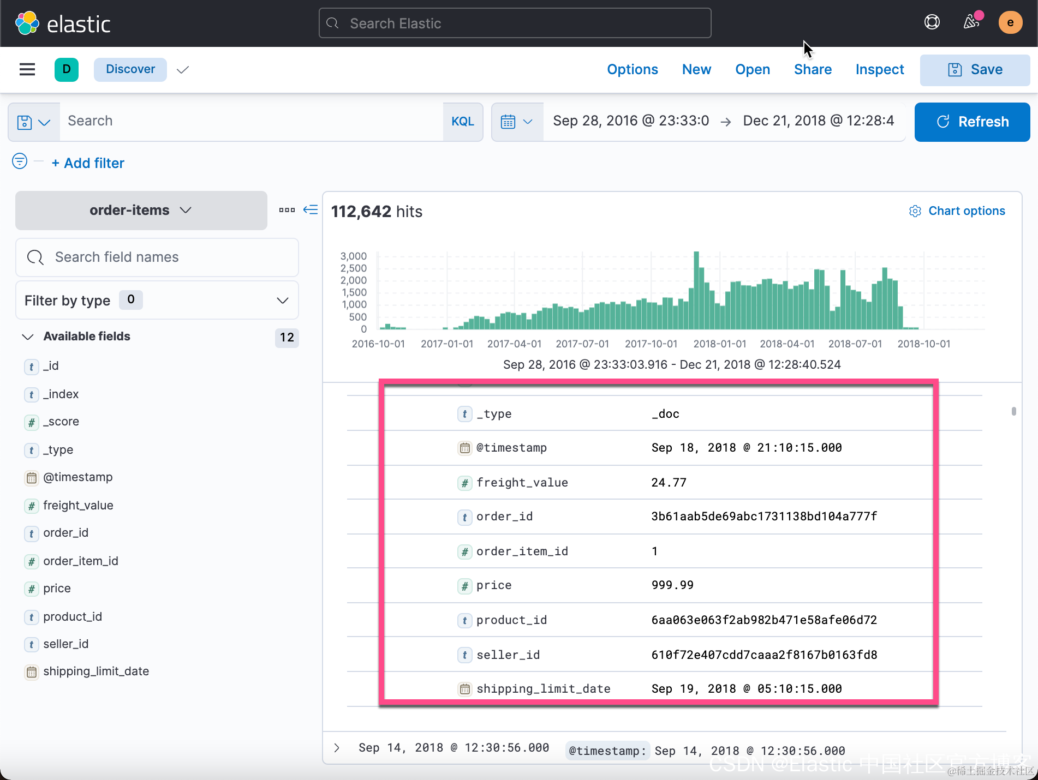Viewport: 1038px width, 780px height.
Task: Click the number icon beside order_item_id in table
Action: click(464, 551)
